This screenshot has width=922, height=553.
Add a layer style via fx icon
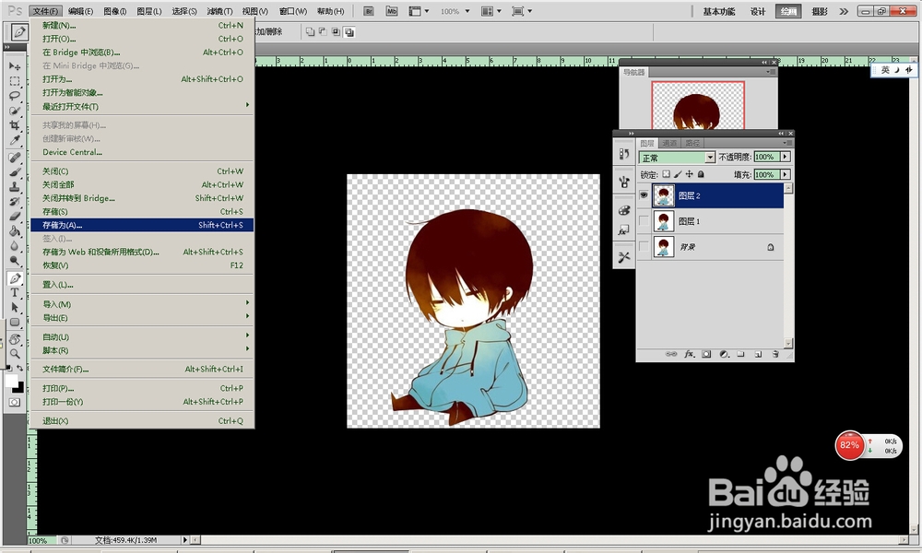[x=689, y=354]
